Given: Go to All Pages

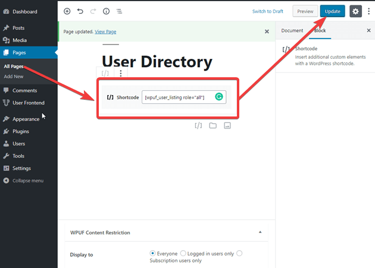Looking at the screenshot, I should click(x=14, y=66).
